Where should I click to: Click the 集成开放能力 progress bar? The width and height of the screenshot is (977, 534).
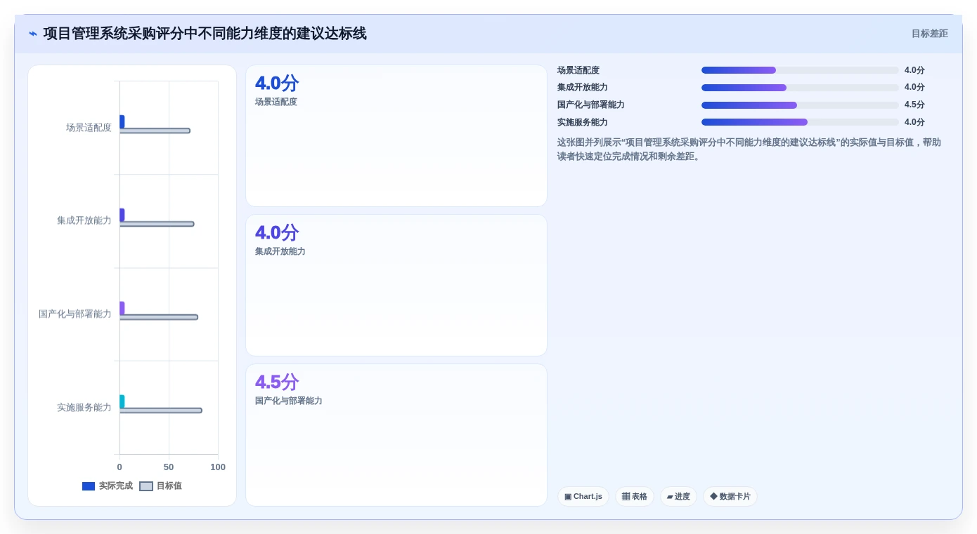[800, 88]
